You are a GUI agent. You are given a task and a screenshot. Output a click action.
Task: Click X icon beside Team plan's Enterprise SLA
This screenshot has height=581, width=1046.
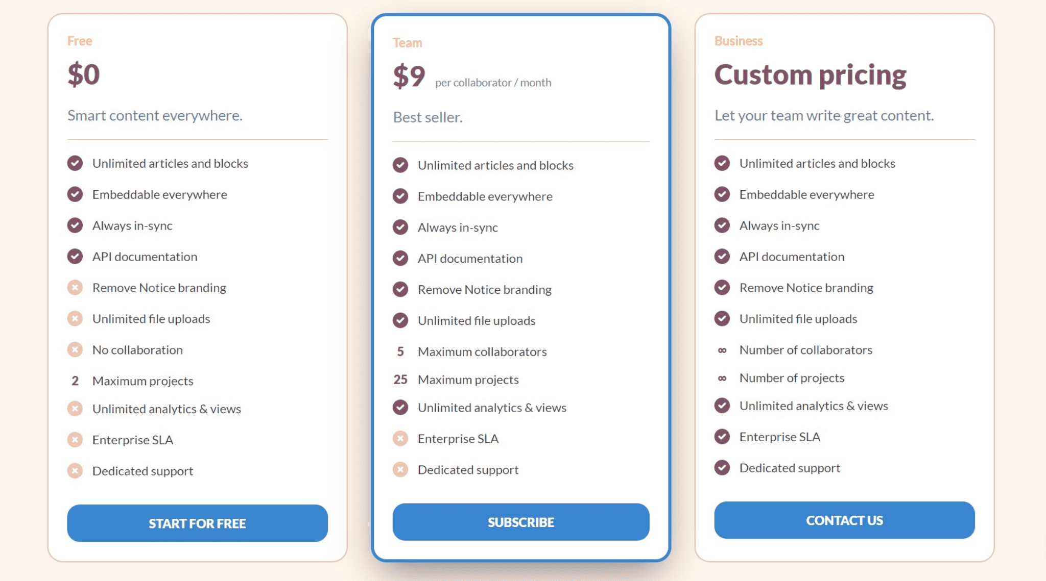click(400, 438)
